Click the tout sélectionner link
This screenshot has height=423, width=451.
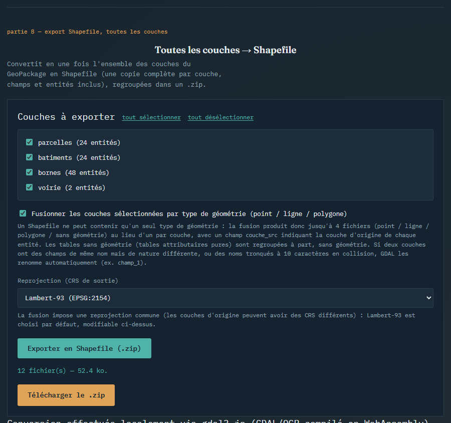(151, 117)
